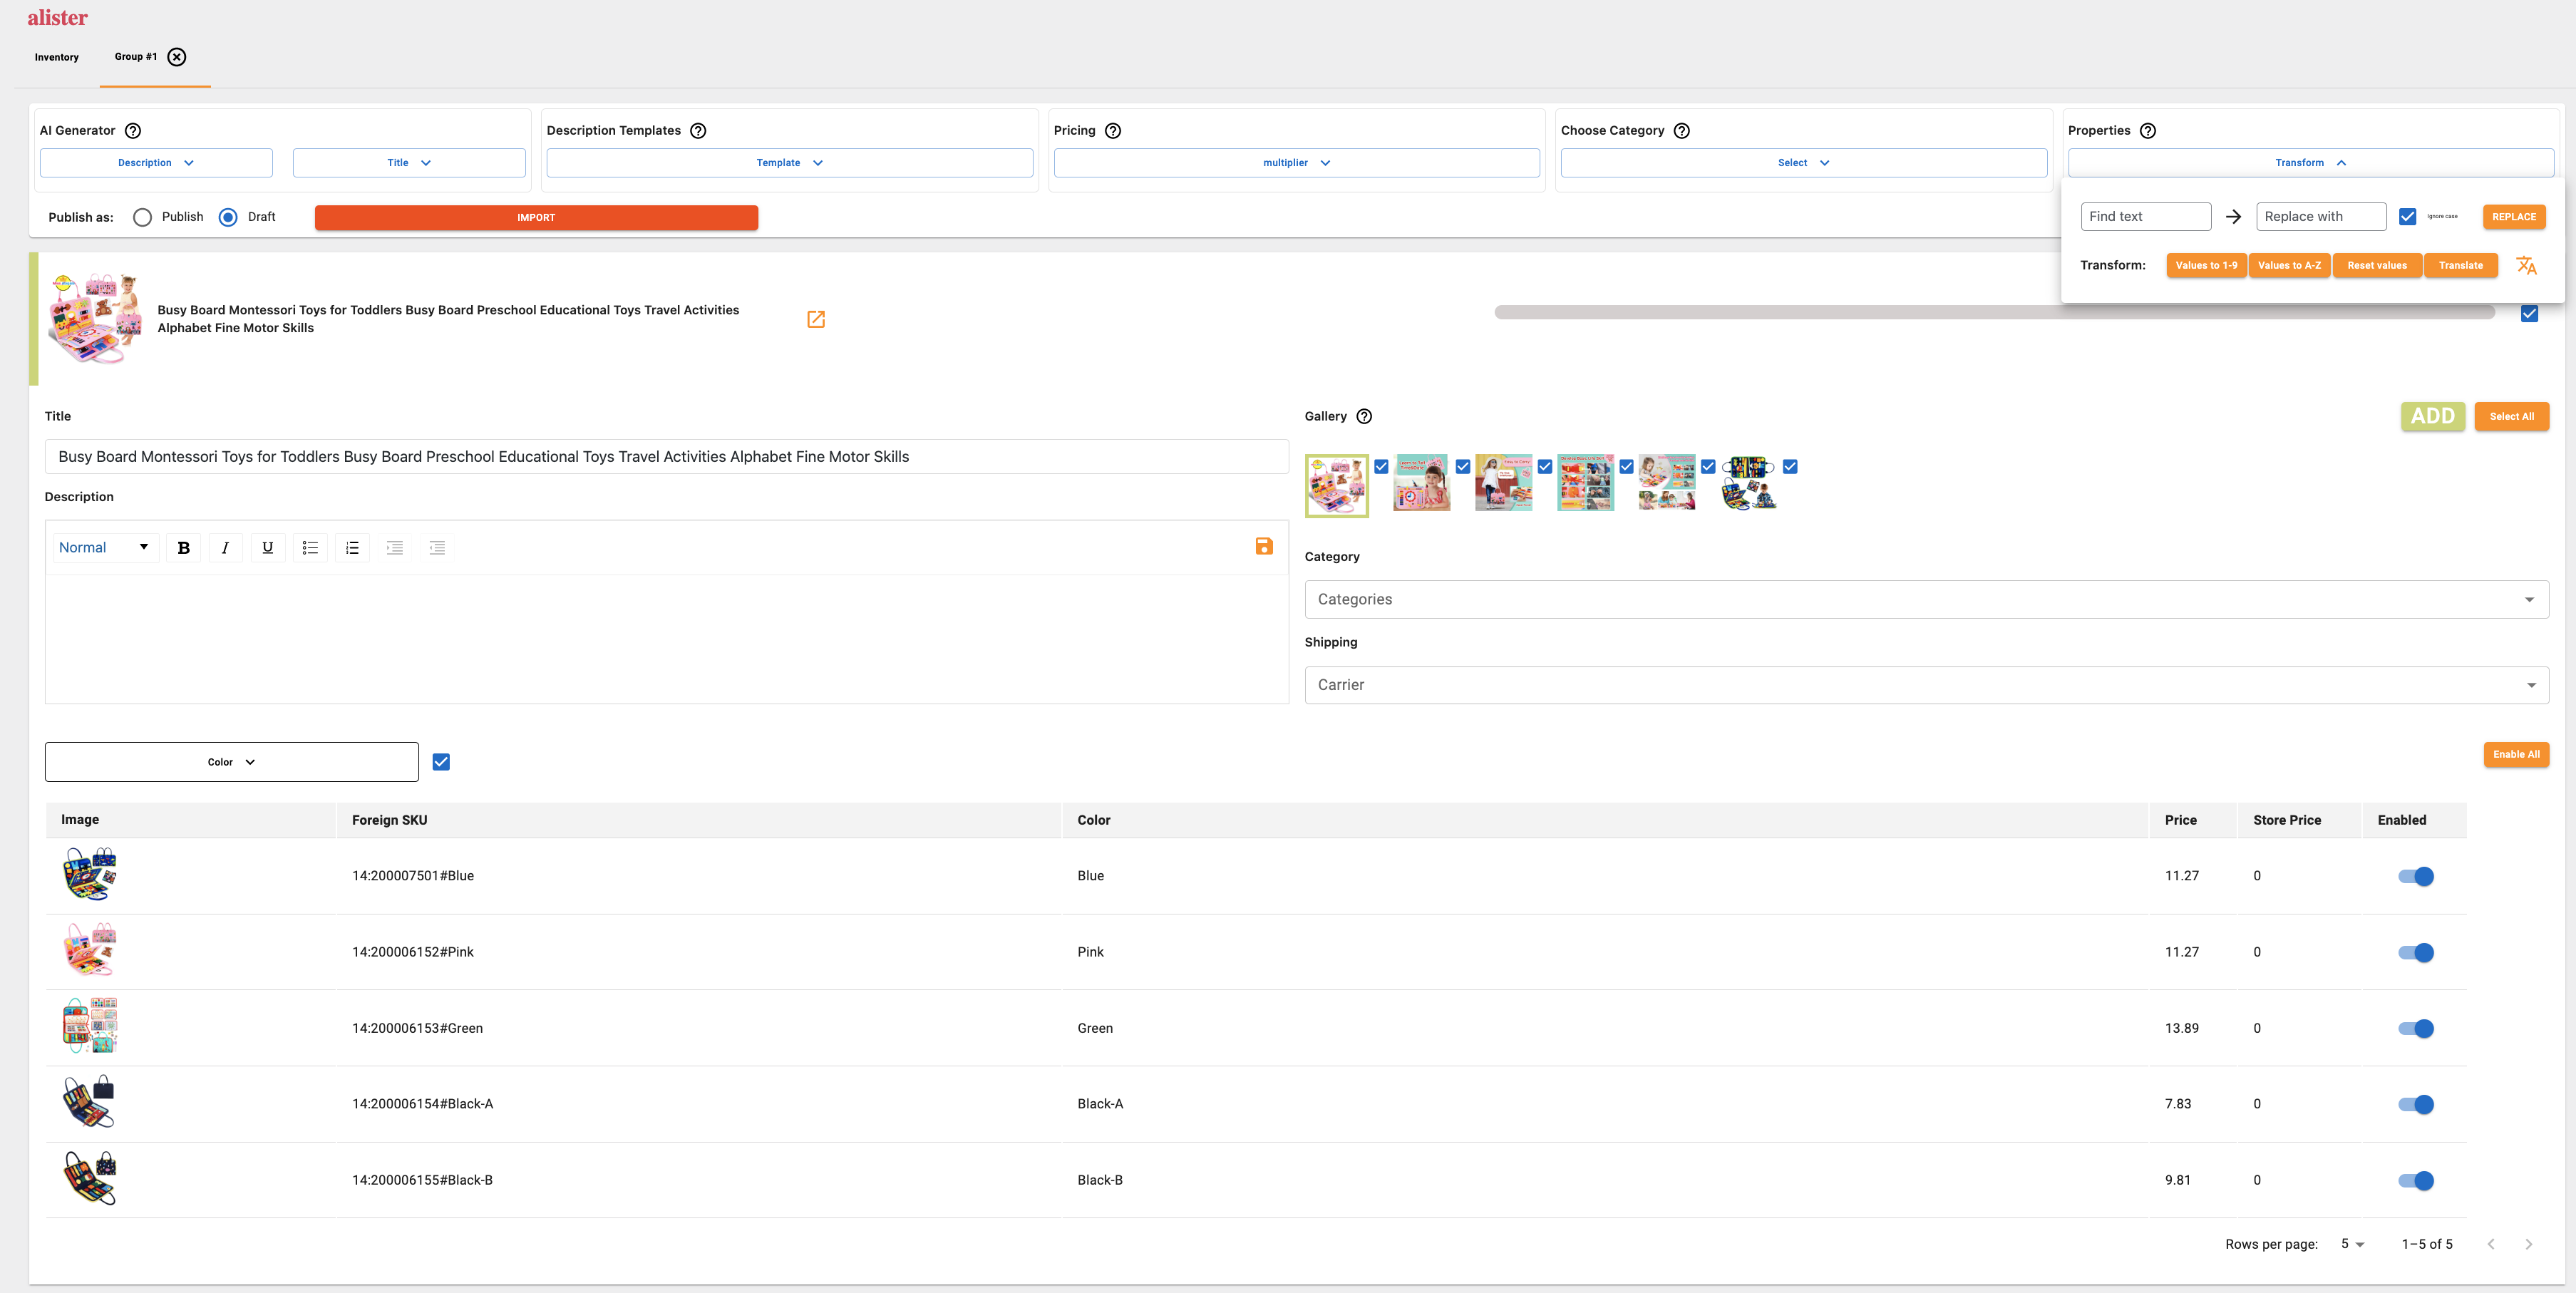Click the Blue variant image thumbnail

point(90,875)
